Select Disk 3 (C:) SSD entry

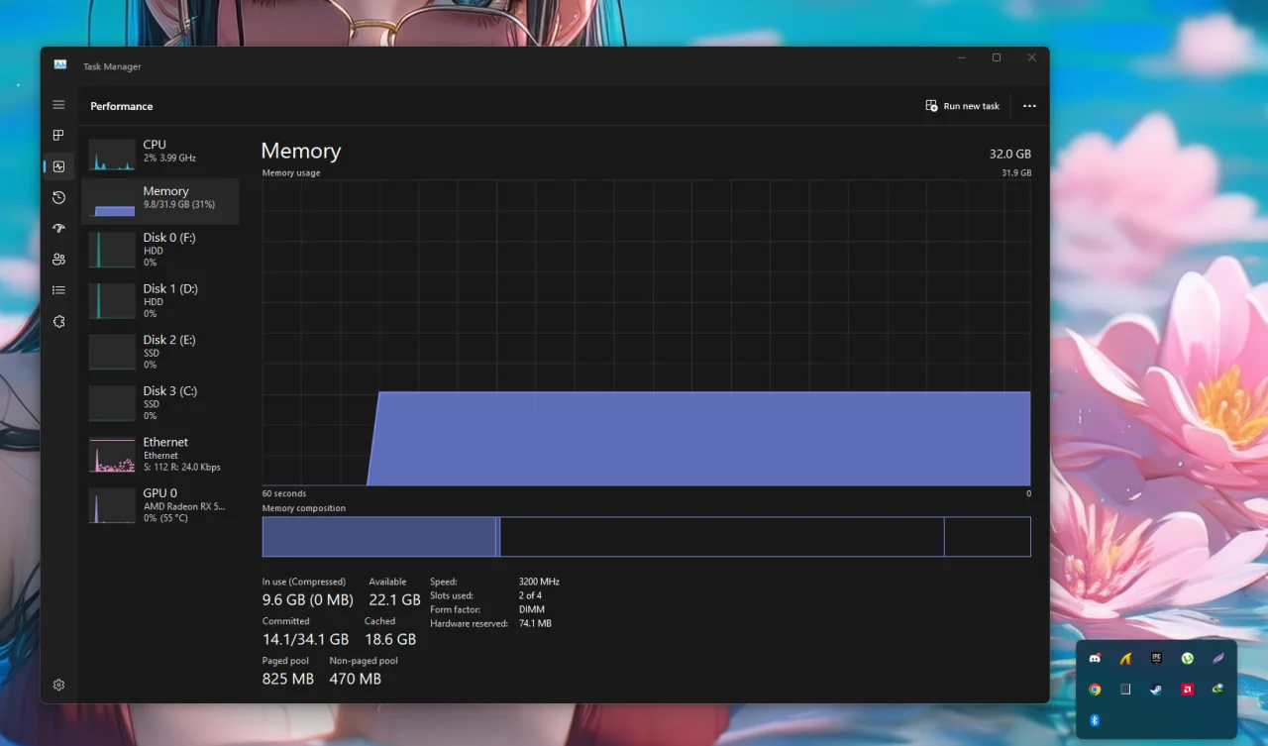pos(159,403)
